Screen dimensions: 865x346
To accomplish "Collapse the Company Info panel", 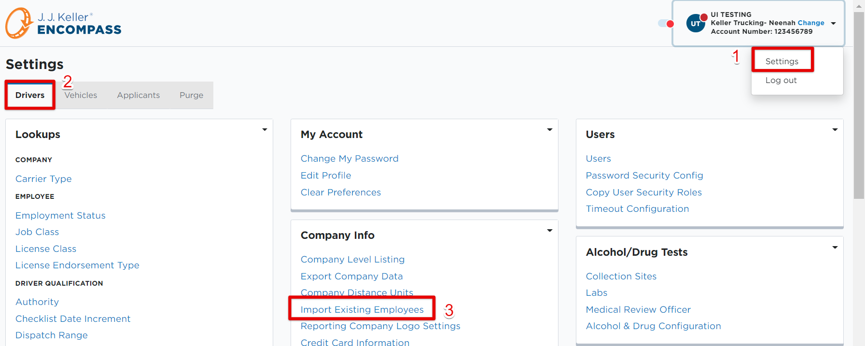I will click(550, 231).
